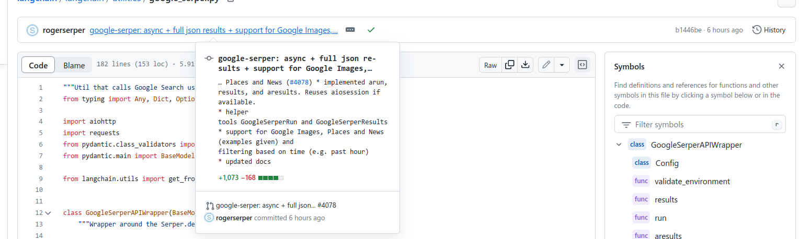Image resolution: width=799 pixels, height=239 pixels.
Task: Expand commit details with the ellipsis button
Action: (x=350, y=30)
